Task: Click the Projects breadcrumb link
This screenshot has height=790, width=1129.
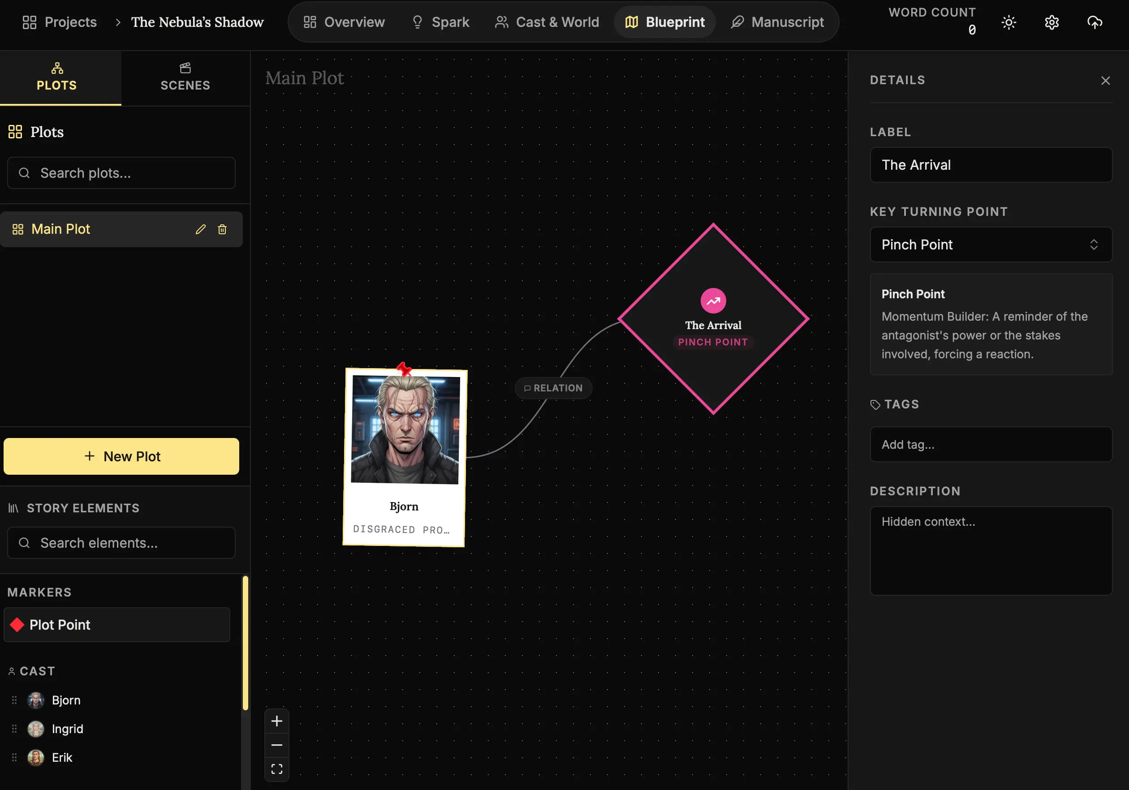Action: click(x=60, y=22)
